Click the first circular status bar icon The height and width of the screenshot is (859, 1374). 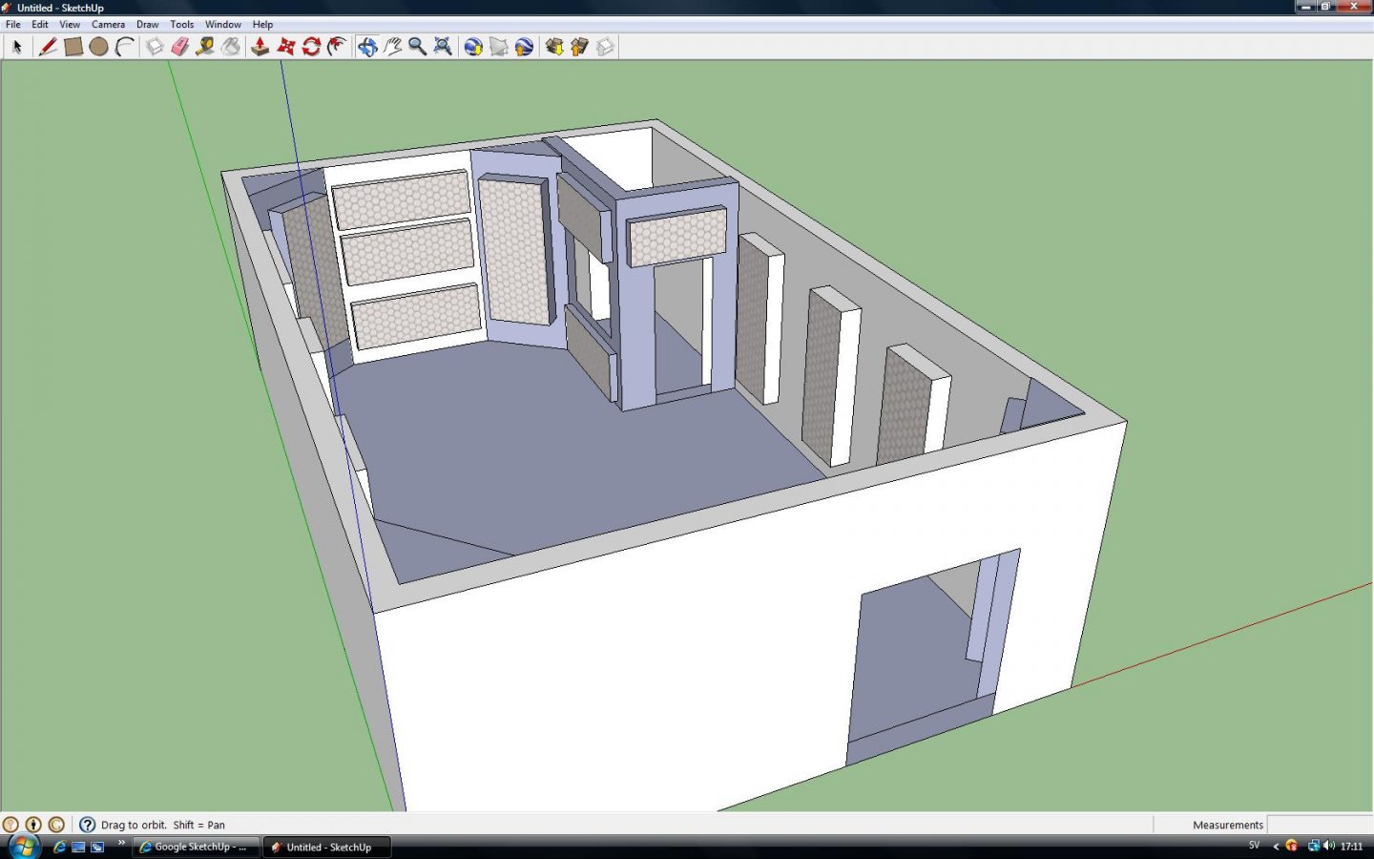click(10, 824)
